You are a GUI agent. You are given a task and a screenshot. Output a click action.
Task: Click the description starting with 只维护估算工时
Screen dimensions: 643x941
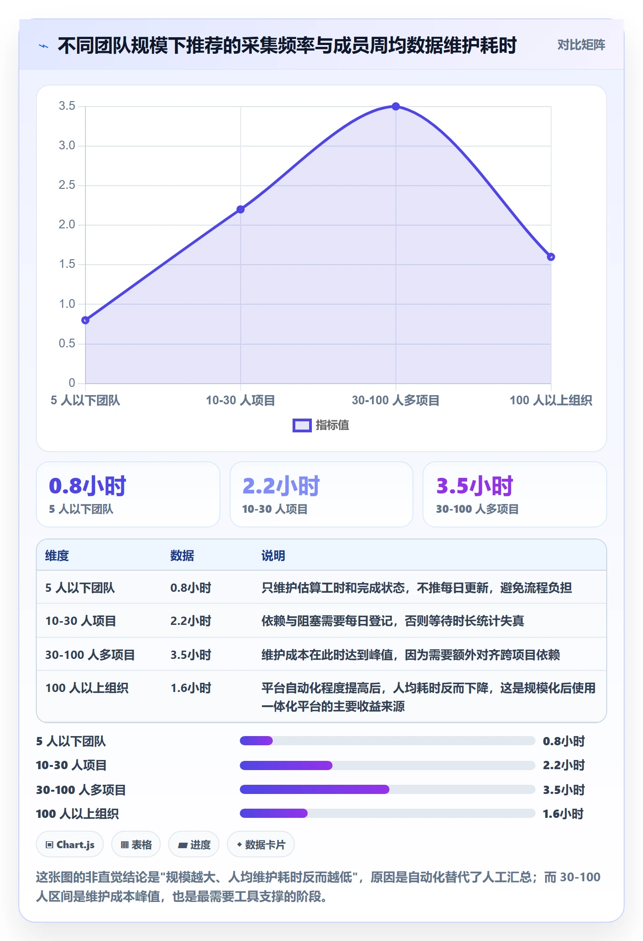coord(417,588)
